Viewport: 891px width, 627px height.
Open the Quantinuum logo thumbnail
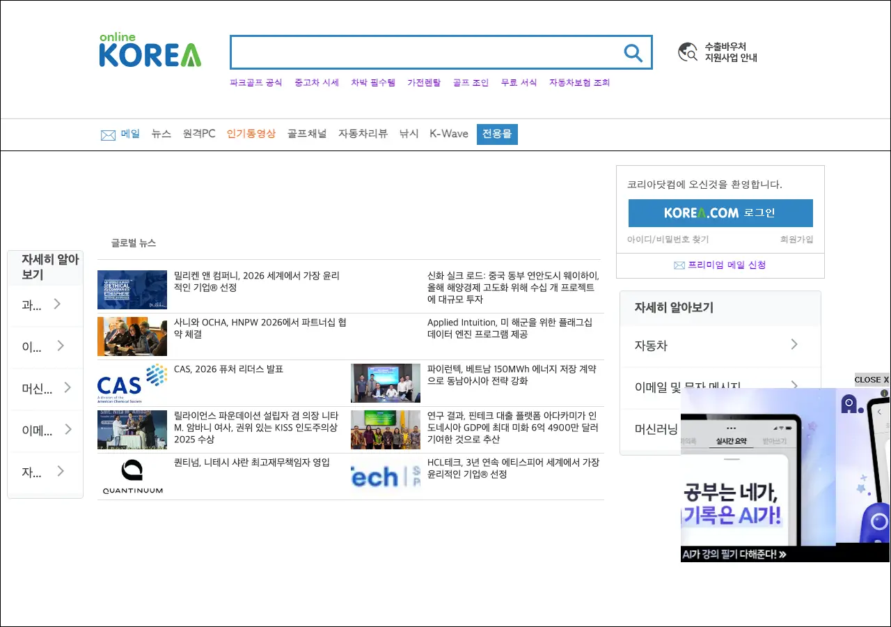point(132,477)
